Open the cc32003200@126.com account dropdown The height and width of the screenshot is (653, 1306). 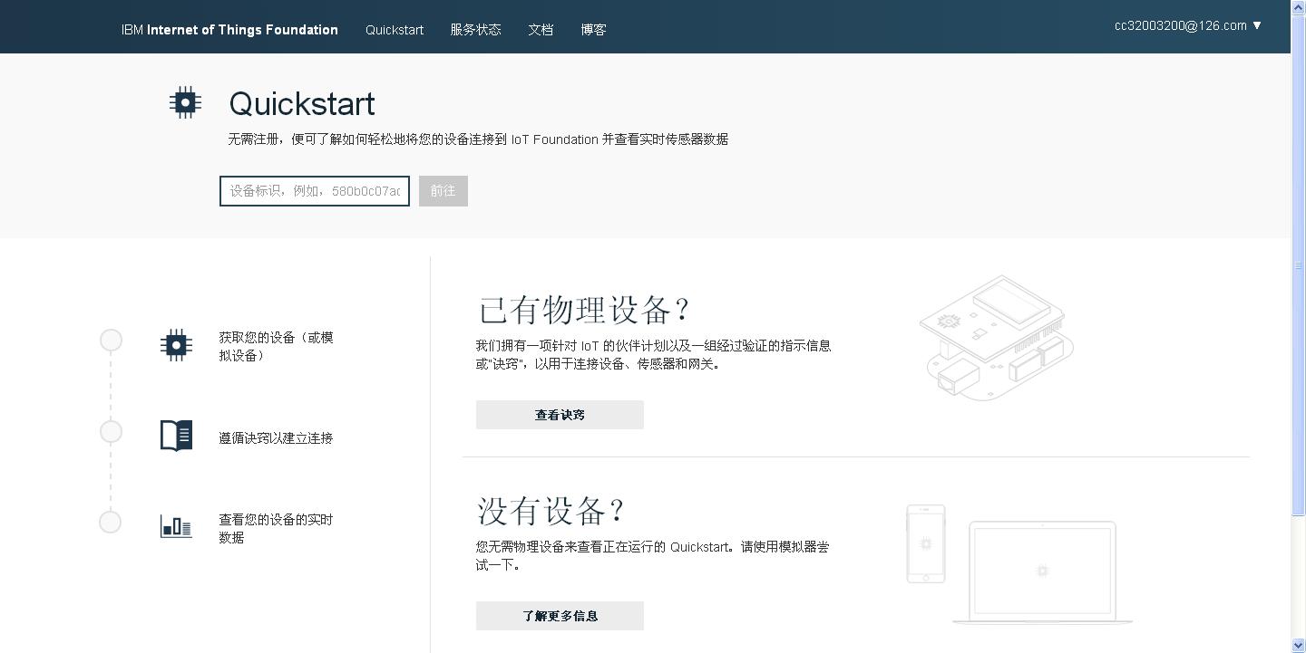pyautogui.click(x=1188, y=25)
